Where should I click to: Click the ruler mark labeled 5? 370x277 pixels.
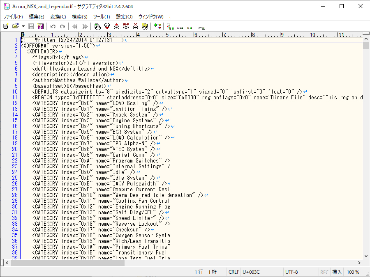pos(166,35)
